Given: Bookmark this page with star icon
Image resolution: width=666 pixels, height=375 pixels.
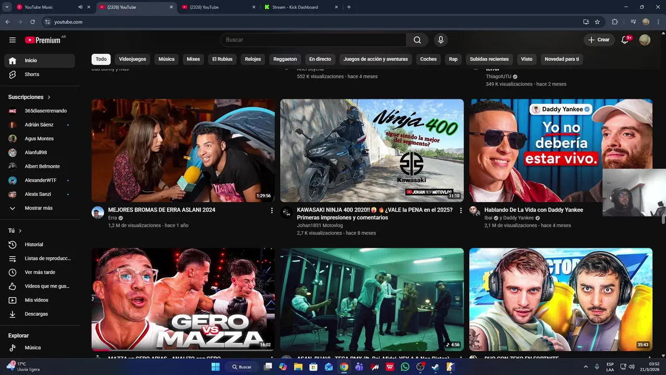Looking at the screenshot, I should (x=597, y=22).
